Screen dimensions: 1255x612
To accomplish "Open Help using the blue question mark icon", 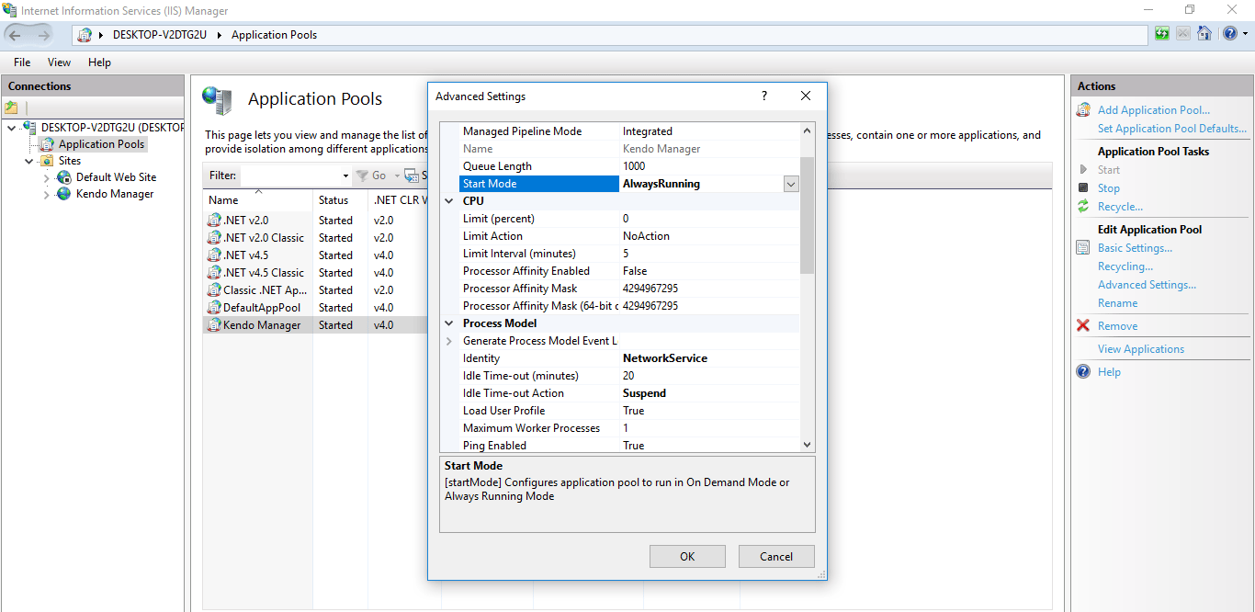I will pos(1228,33).
